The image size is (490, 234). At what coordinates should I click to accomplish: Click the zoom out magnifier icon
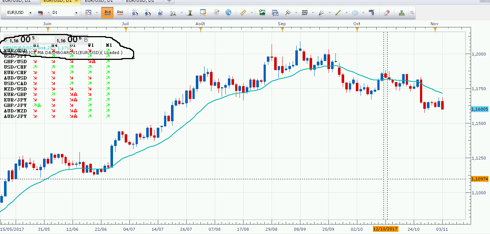click(x=148, y=13)
